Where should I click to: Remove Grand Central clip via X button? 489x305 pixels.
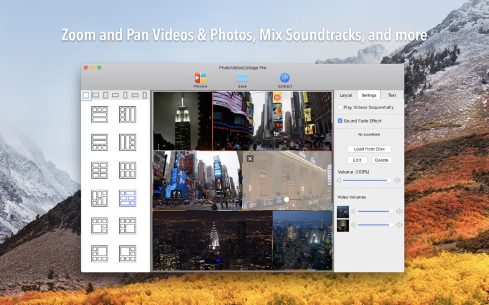(x=250, y=159)
